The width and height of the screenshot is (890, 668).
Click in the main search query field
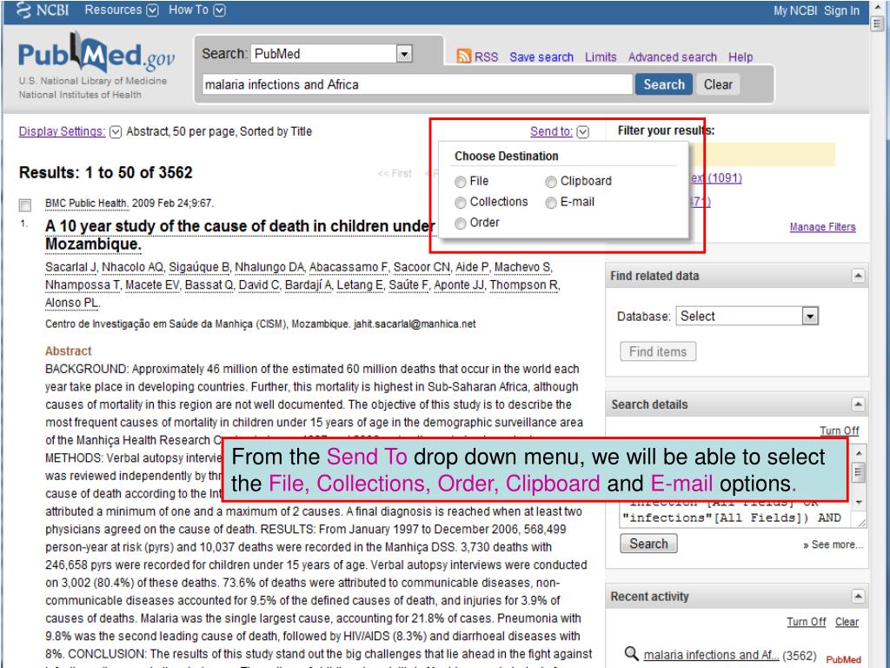click(x=416, y=84)
